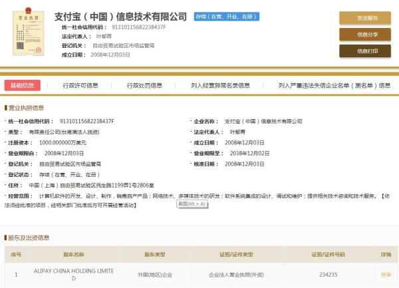Image resolution: width=399 pixels, height=288 pixels.
Task: Go to the 列入经营异常名录信息 tab
Action: pos(220,85)
